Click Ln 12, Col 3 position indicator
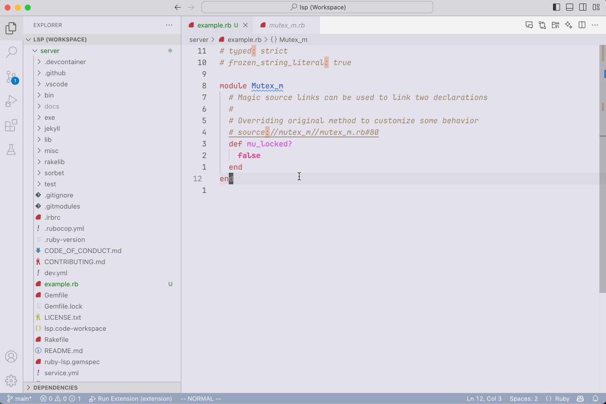 coord(484,398)
